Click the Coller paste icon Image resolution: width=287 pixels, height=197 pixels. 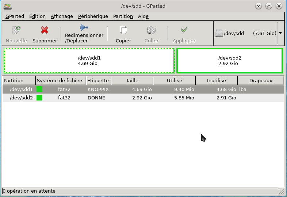point(152,30)
